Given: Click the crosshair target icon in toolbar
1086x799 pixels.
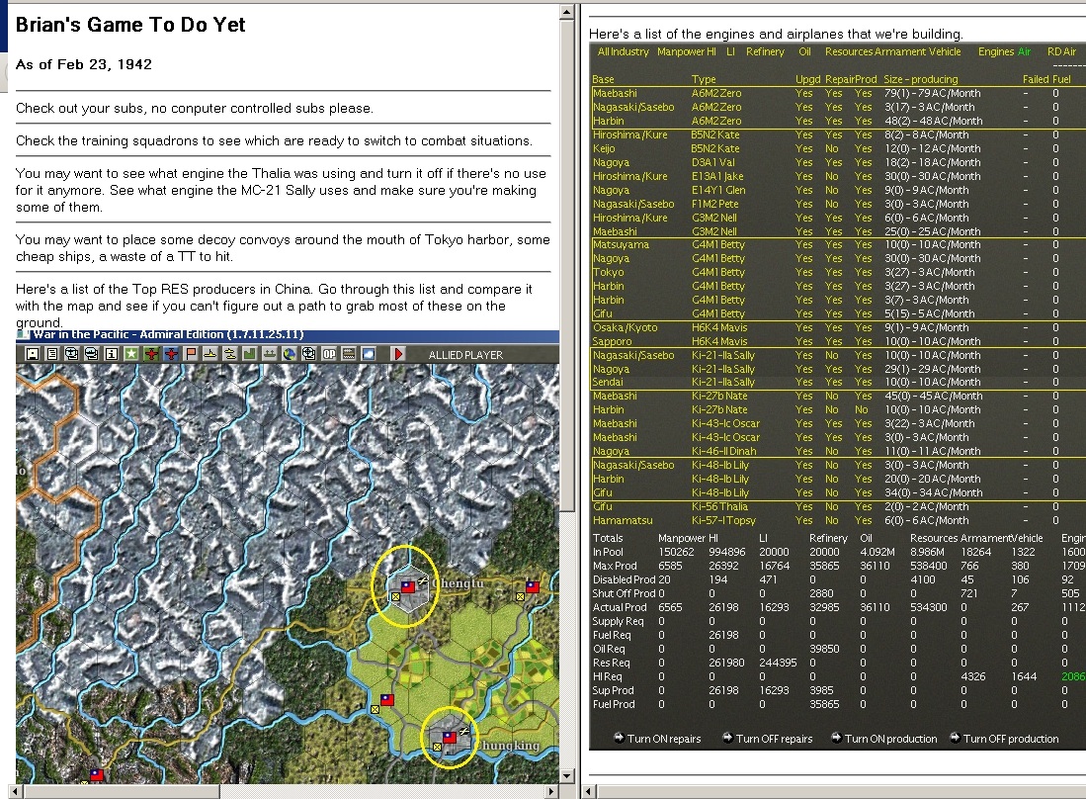Looking at the screenshot, I should (x=309, y=354).
